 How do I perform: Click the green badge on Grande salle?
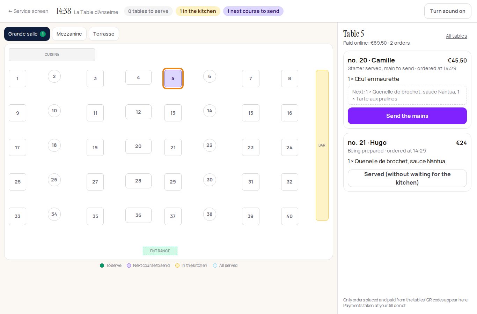43,34
